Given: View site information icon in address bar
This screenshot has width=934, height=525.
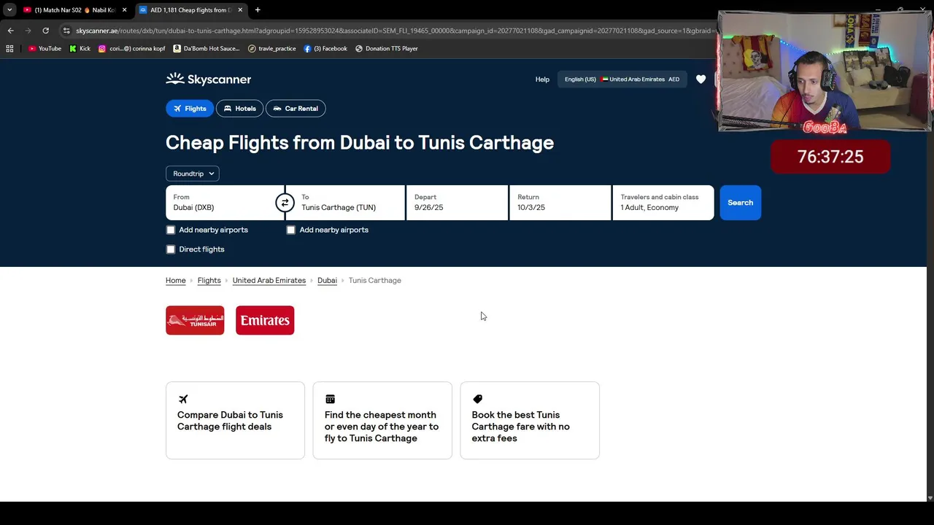Looking at the screenshot, I should click(66, 31).
